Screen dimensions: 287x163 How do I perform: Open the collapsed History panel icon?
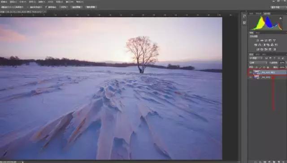point(244,16)
